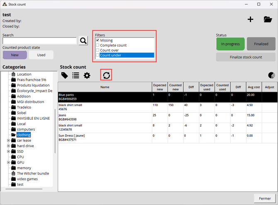This screenshot has width=278, height=205.
Task: Click the price tag icon
Action: tap(65, 75)
